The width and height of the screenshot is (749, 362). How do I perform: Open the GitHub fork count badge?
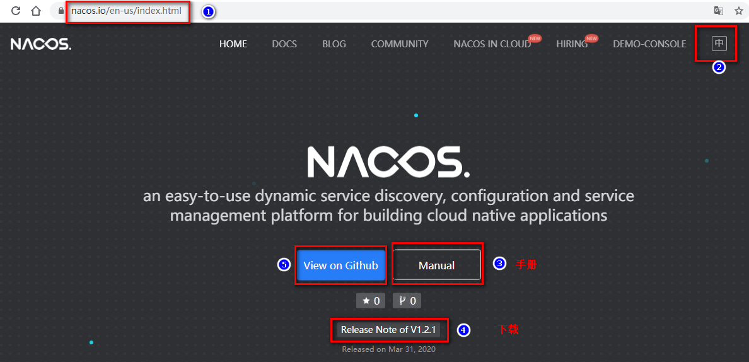[407, 301]
